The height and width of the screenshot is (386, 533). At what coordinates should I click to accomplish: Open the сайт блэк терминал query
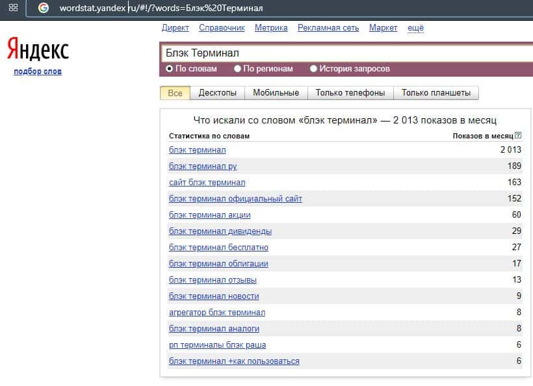click(207, 183)
